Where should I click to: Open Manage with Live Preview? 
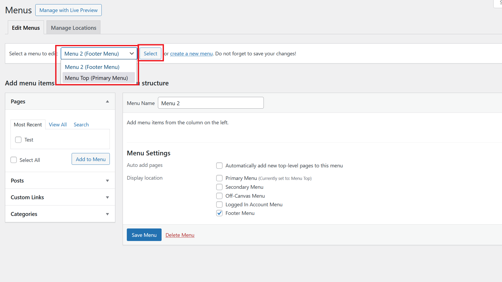[69, 10]
